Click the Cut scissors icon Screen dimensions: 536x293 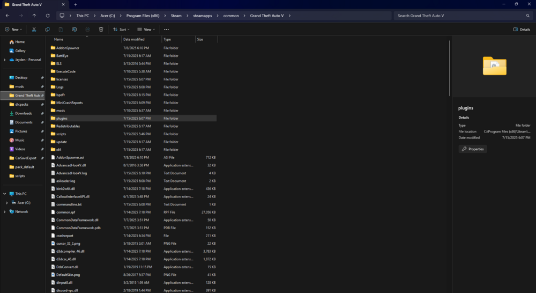coord(34,30)
